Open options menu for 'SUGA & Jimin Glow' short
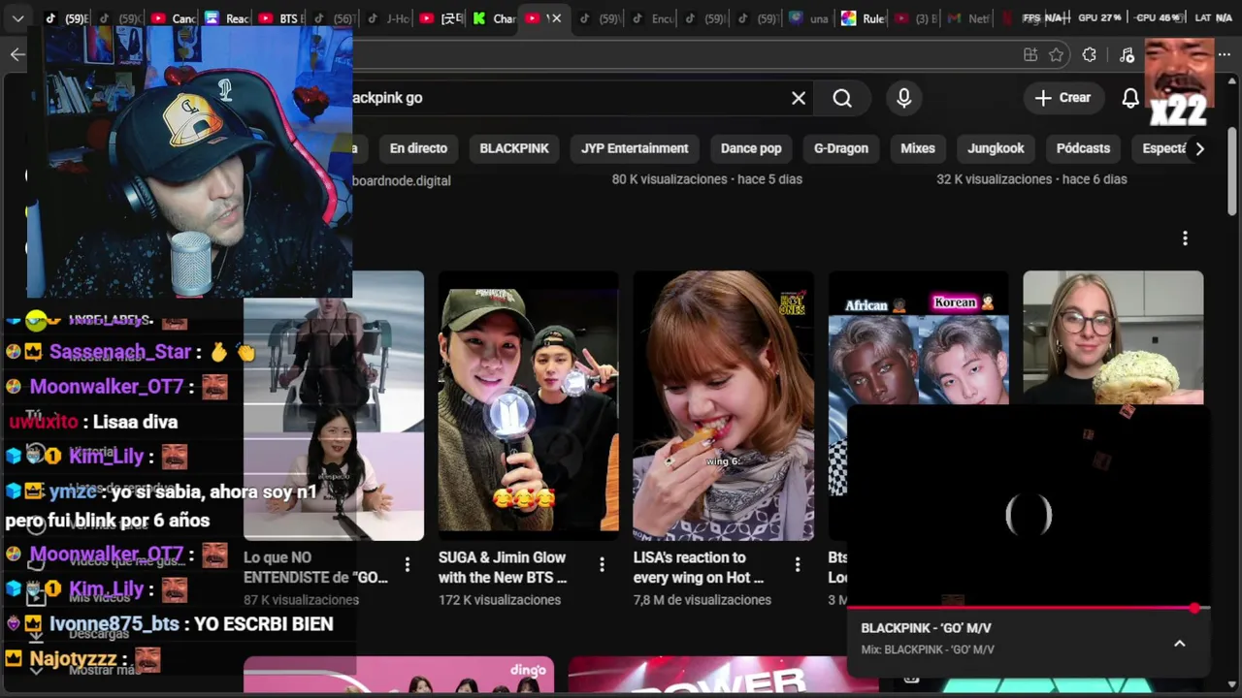This screenshot has width=1242, height=698. pos(602,564)
